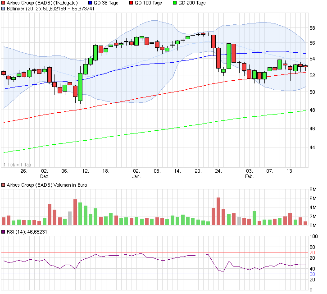Click the red Airbus Group (EADS) price swatch

(4, 3)
